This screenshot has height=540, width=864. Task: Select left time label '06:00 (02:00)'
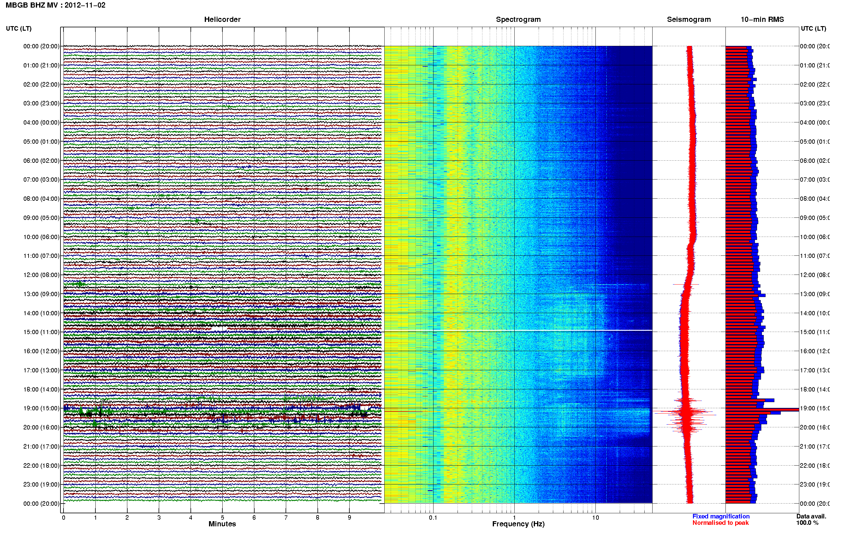[41, 161]
